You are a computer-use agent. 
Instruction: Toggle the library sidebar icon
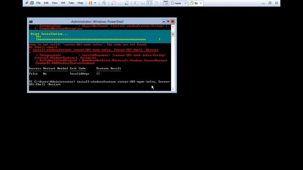tap(136, 3)
